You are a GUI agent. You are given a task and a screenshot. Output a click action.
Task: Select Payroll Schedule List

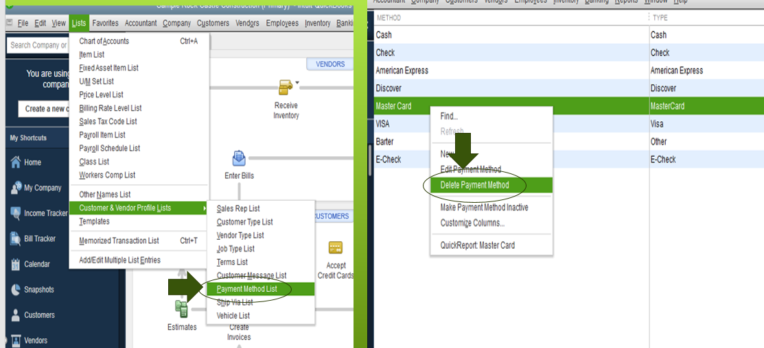tap(139, 148)
